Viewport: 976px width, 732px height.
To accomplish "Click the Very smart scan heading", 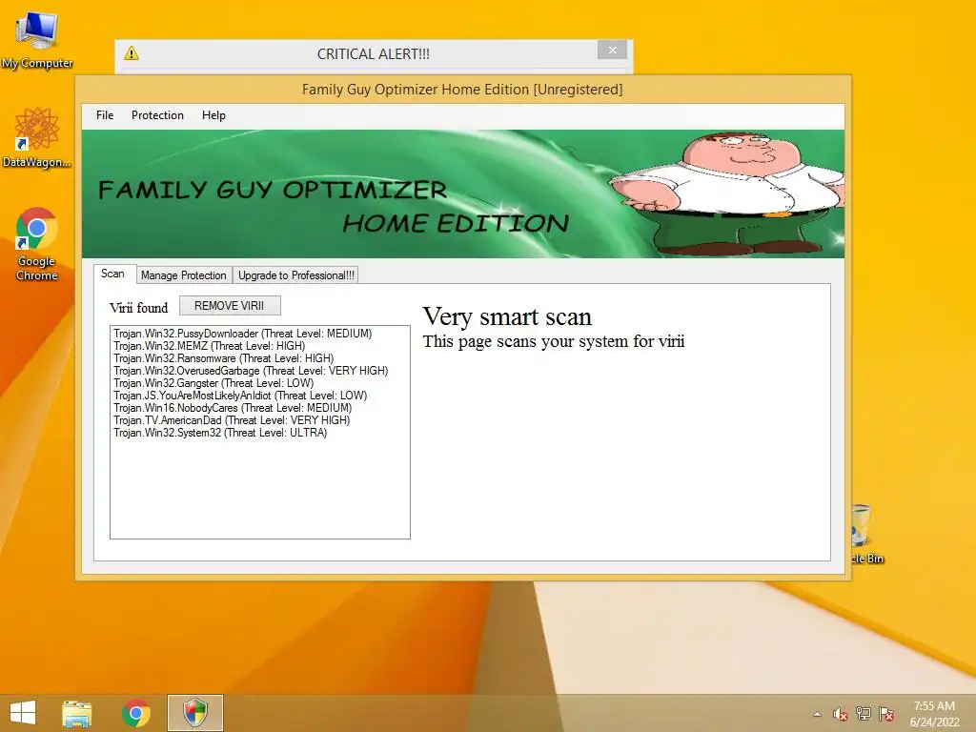I will point(507,316).
